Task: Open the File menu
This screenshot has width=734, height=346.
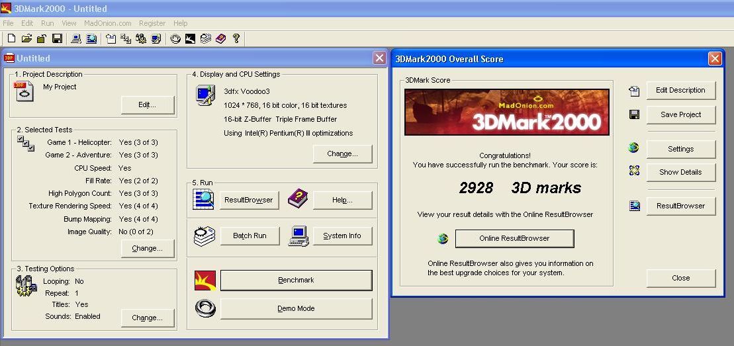Action: [x=8, y=23]
